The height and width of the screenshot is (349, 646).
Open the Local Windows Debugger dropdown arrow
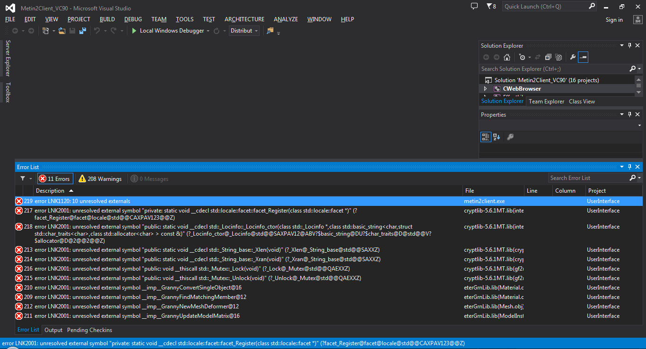tap(208, 31)
